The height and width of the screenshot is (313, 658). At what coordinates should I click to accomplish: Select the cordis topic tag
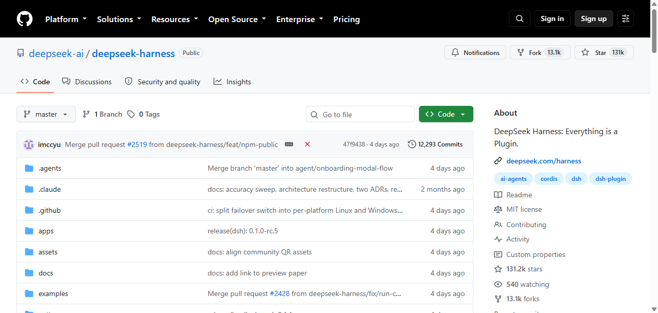click(x=548, y=179)
